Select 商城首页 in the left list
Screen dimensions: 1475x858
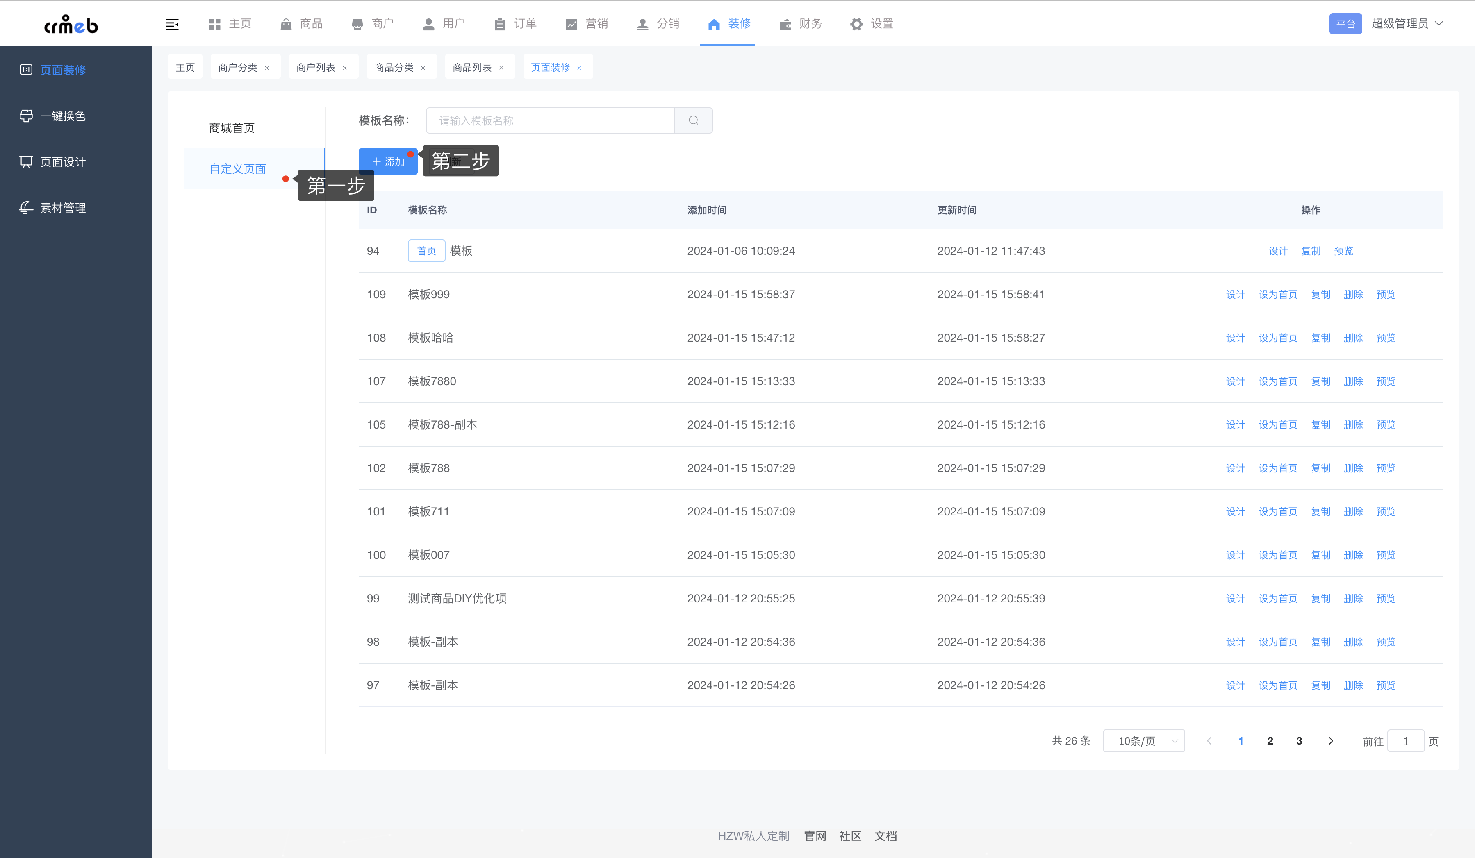[x=232, y=128]
